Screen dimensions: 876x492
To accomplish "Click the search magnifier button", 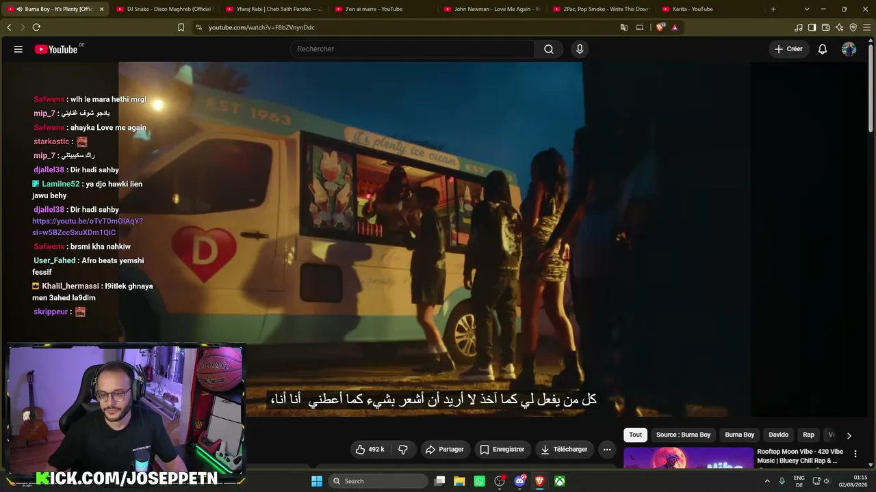I will point(549,49).
